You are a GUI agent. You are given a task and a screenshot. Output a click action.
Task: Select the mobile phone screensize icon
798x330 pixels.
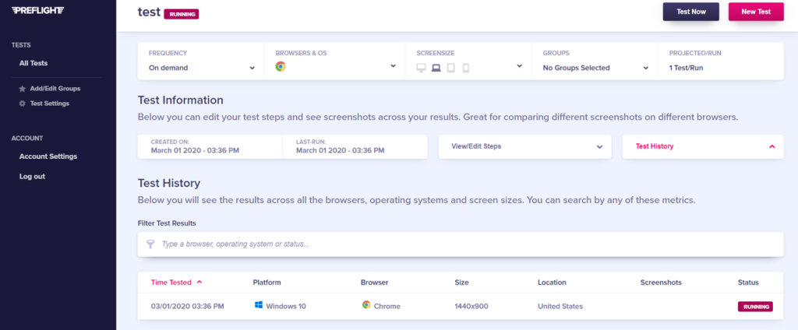click(x=465, y=68)
